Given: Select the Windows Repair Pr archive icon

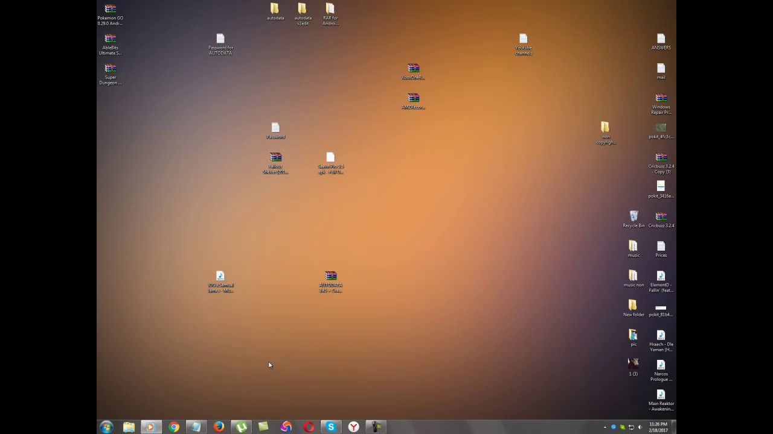Looking at the screenshot, I should [661, 104].
